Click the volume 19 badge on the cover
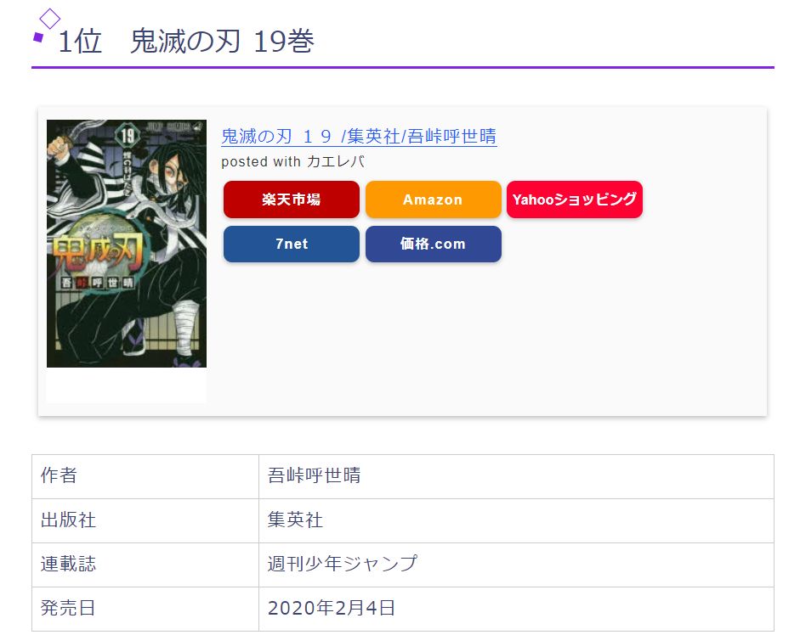Screen dimensions: 800x635 [x=128, y=134]
